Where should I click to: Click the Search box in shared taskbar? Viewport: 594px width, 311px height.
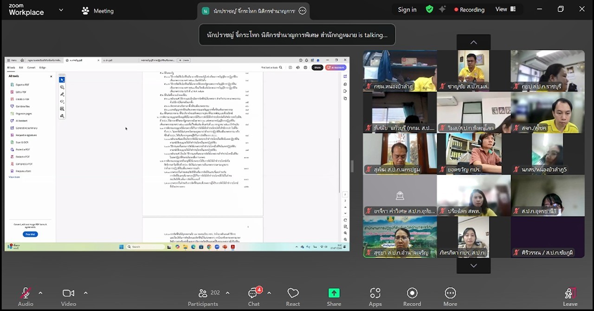click(146, 247)
